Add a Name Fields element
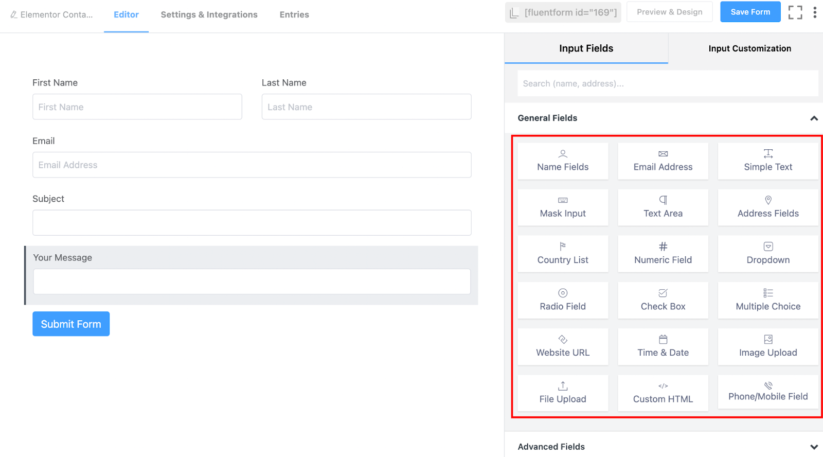The height and width of the screenshot is (457, 823). pyautogui.click(x=563, y=161)
